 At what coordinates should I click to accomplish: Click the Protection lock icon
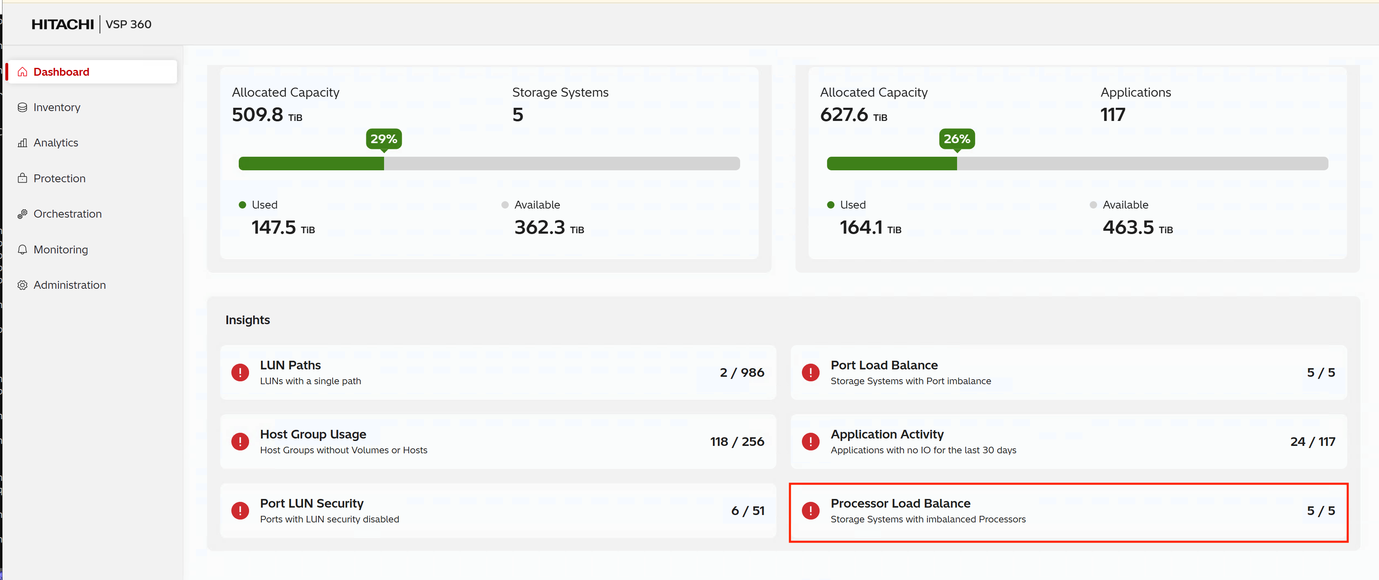click(x=23, y=178)
